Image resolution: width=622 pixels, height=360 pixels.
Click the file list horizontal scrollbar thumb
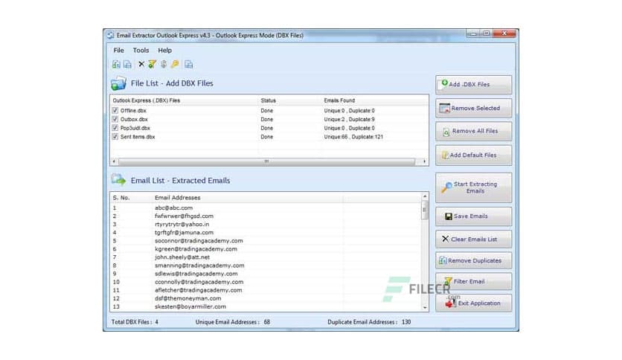(x=266, y=161)
